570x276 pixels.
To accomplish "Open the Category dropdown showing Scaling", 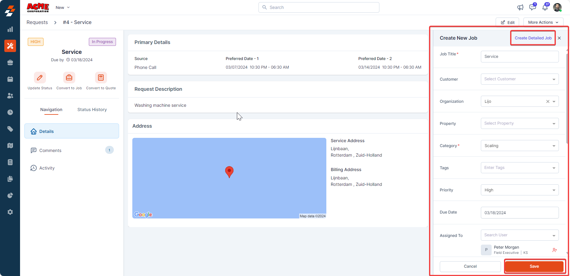I will 520,146.
